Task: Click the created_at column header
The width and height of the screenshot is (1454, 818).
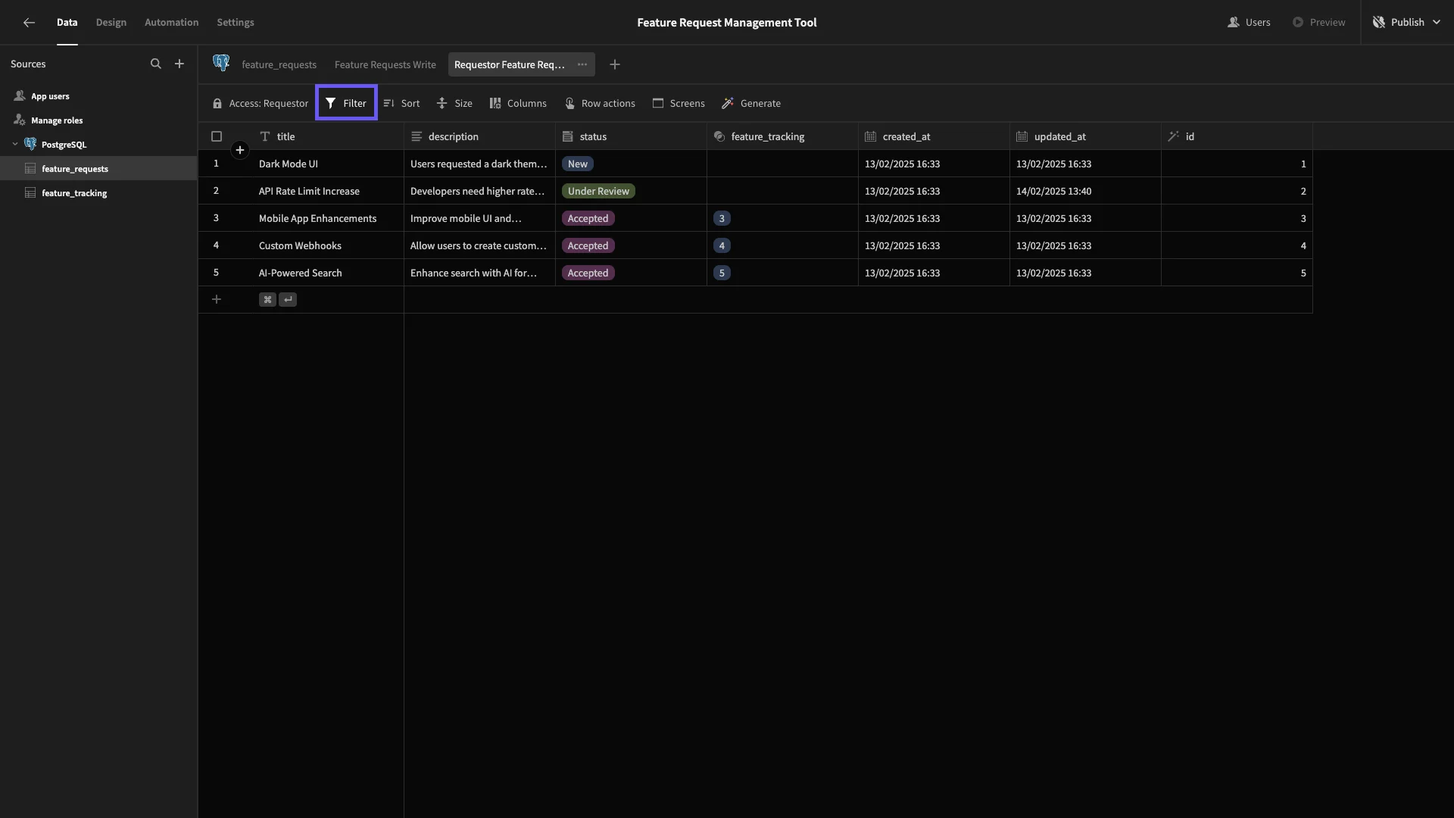Action: tap(934, 136)
